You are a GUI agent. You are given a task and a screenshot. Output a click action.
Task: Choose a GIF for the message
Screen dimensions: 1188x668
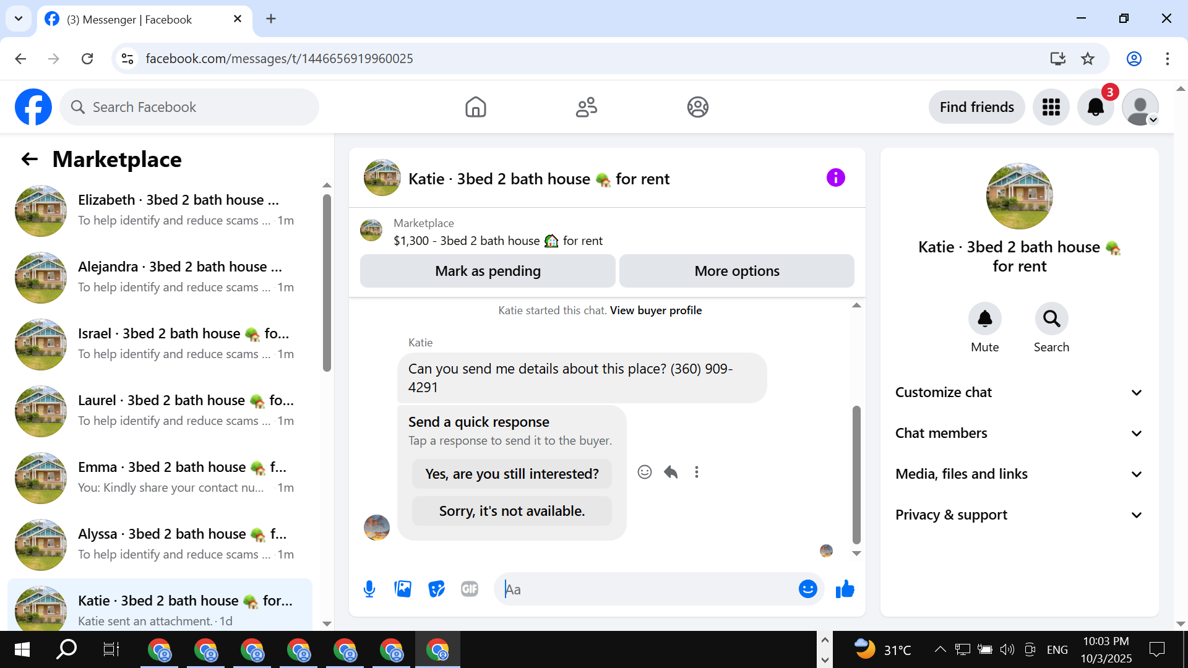[x=470, y=589]
